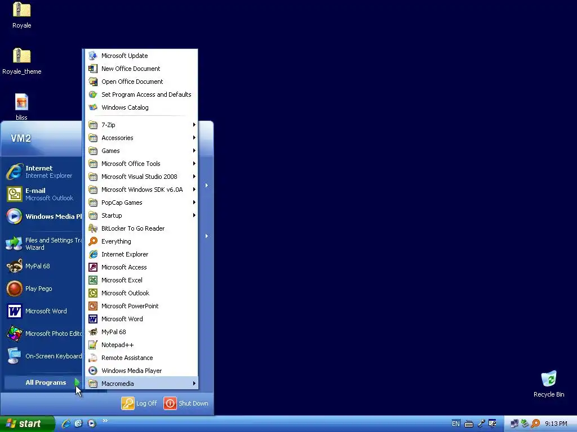
Task: Show more quick launch items chevron
Action: coord(105,421)
